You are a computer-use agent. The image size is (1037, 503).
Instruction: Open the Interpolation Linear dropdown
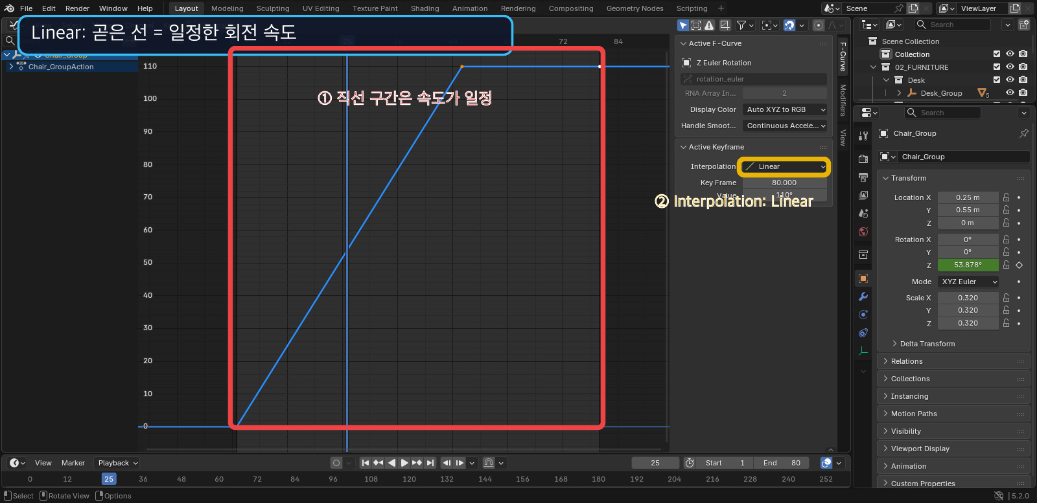785,166
